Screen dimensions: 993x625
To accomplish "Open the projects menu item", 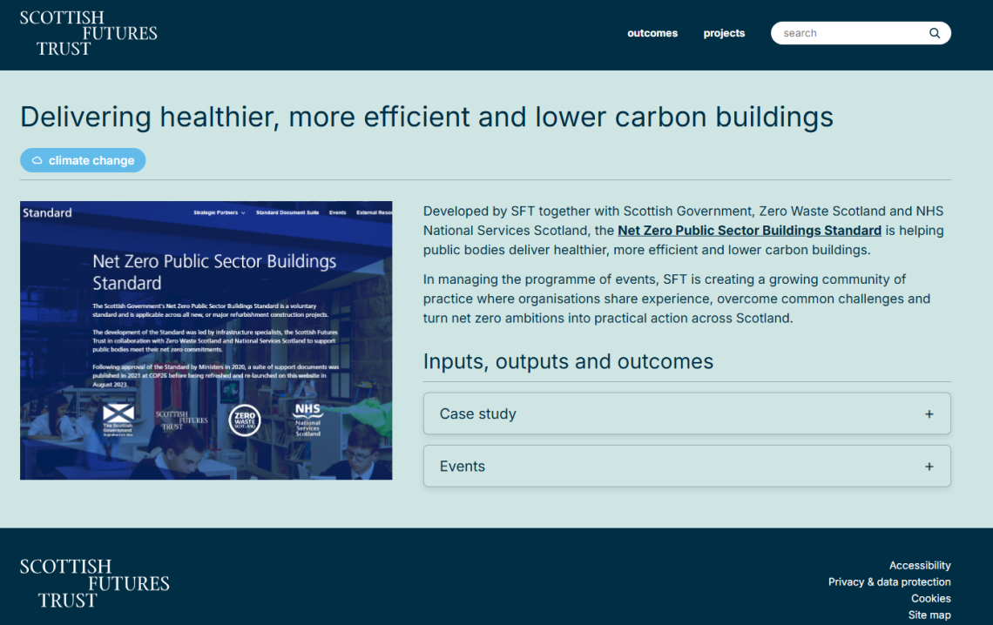I will click(724, 33).
